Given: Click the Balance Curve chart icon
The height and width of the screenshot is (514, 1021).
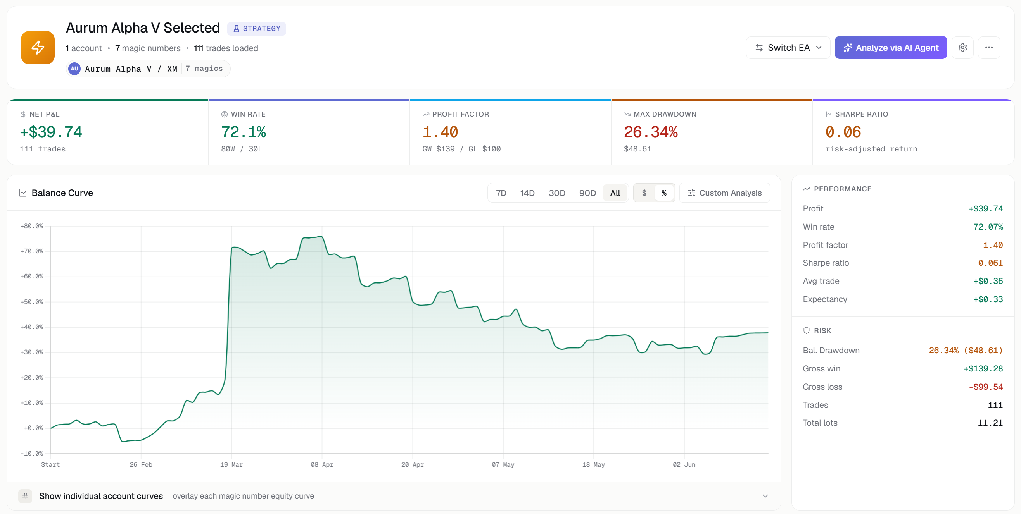Looking at the screenshot, I should point(22,193).
